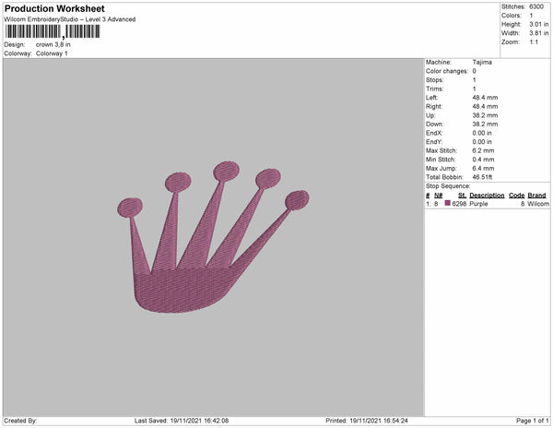553x428 pixels.
Task: Click the Stitches value 6300
Action: 536,6
